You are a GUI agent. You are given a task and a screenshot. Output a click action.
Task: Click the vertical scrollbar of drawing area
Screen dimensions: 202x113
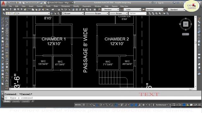(x=195, y=52)
